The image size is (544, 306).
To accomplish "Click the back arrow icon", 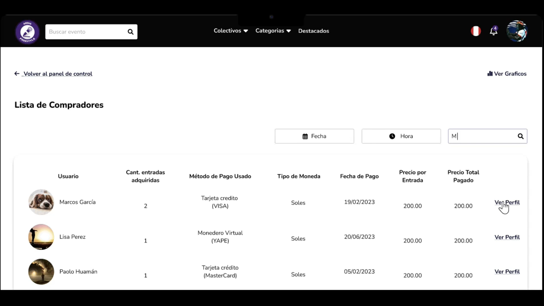I will 17,74.
